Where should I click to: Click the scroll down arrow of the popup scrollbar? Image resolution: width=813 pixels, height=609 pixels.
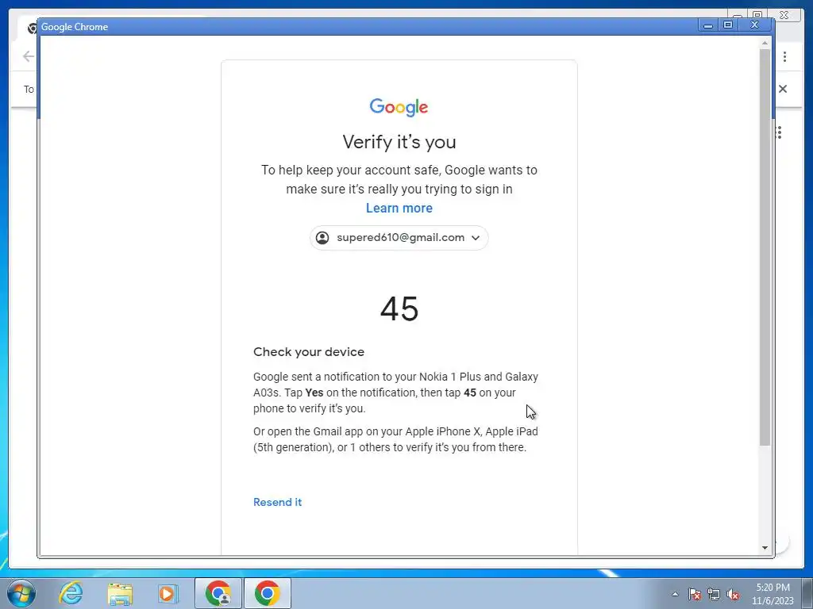click(765, 548)
